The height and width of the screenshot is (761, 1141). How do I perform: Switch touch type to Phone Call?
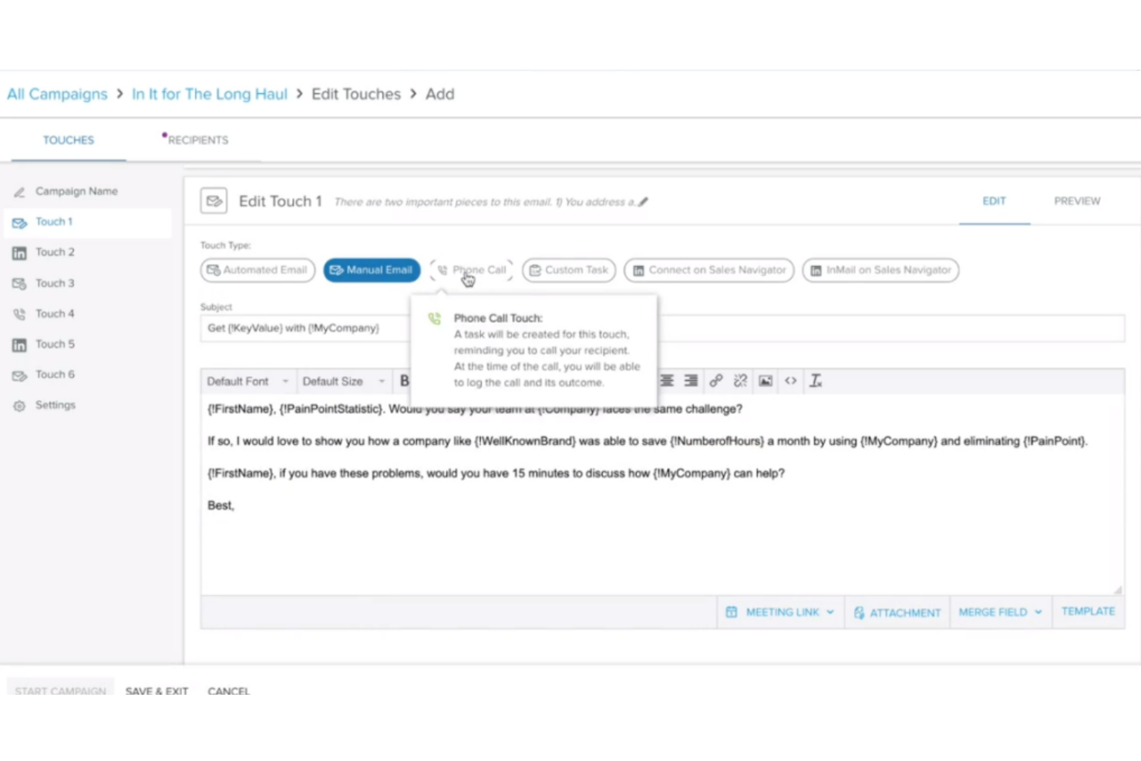(x=471, y=270)
